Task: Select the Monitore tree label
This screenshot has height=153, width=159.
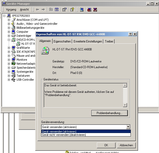Action: click(x=22, y=60)
